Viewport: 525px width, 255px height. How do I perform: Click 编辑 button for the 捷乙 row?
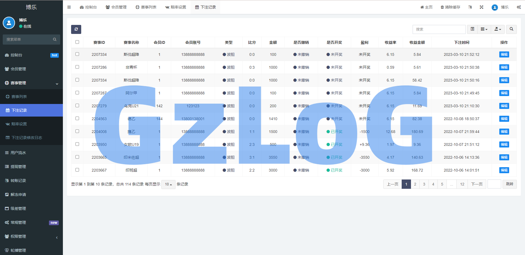point(504,132)
